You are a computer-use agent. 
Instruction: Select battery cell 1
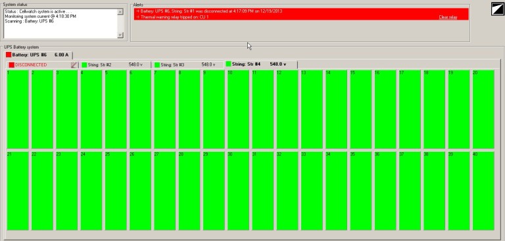pyautogui.click(x=18, y=110)
